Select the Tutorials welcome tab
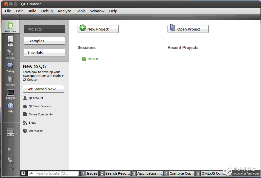The image size is (261, 178). coord(44,53)
